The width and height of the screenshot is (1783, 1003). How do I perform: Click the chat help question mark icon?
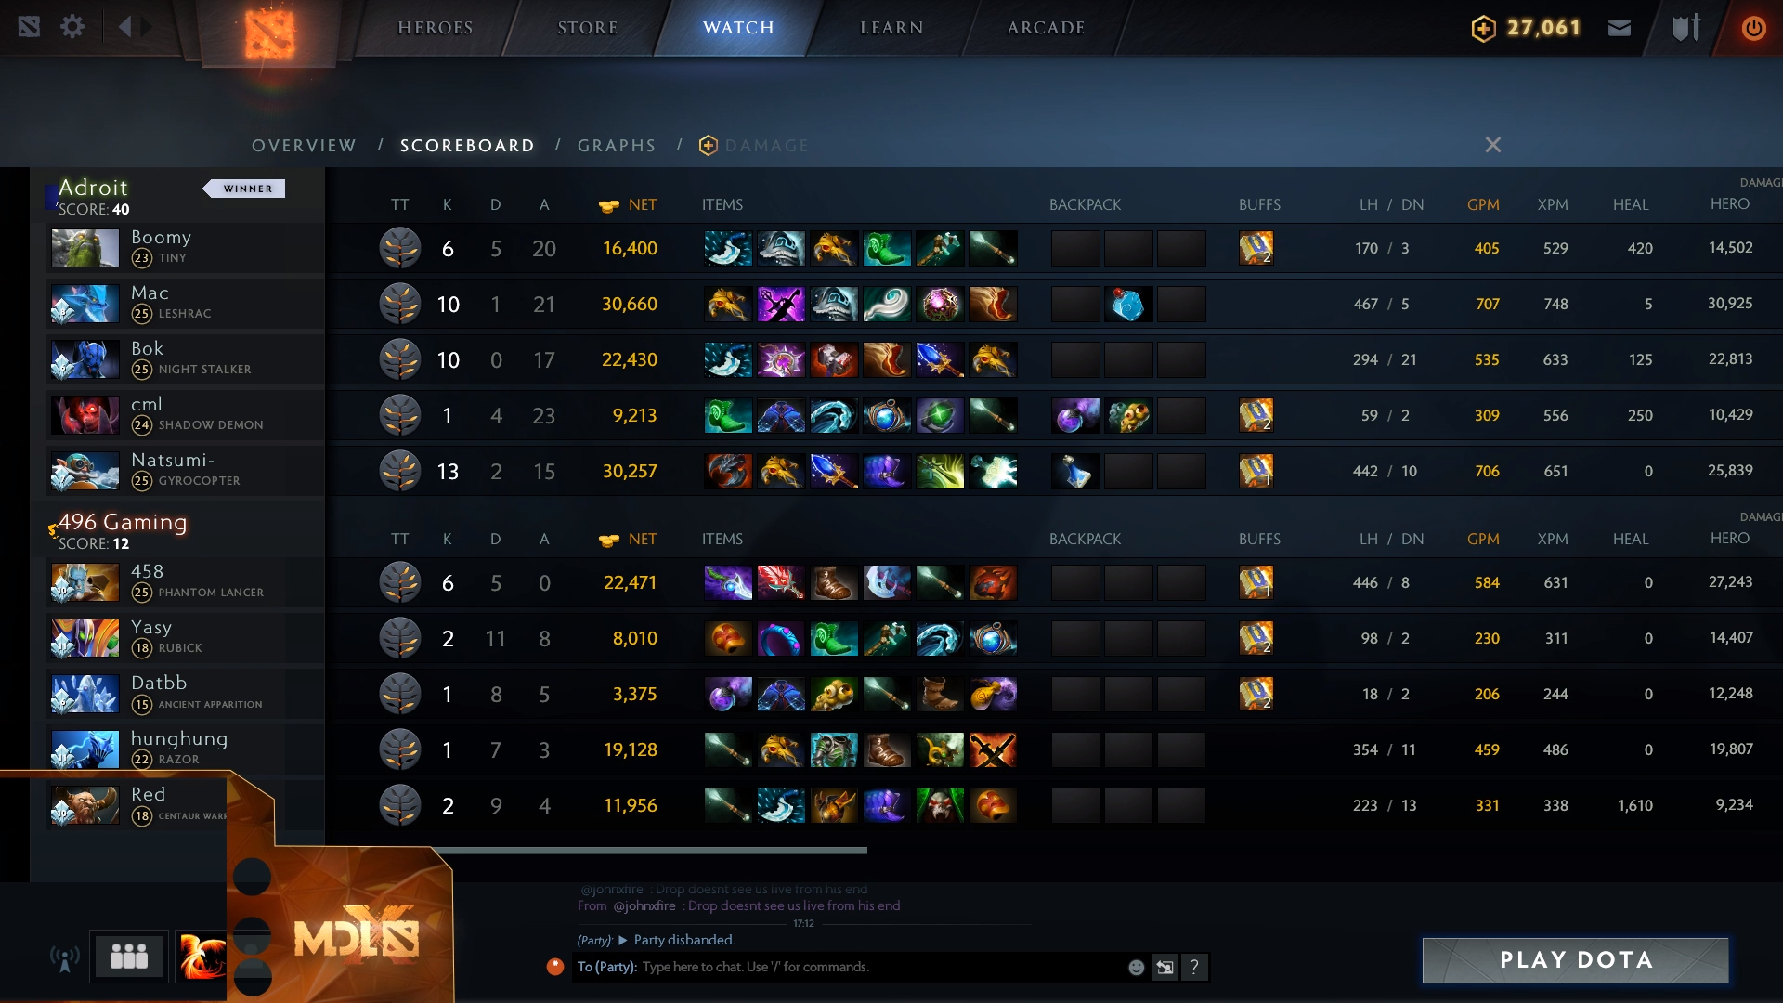(1194, 968)
